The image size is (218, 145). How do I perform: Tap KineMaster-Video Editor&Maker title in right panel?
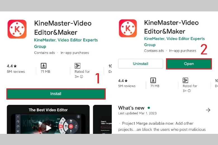click(x=171, y=27)
